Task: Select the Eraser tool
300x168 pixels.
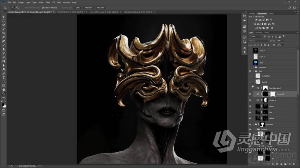Action: [3, 57]
